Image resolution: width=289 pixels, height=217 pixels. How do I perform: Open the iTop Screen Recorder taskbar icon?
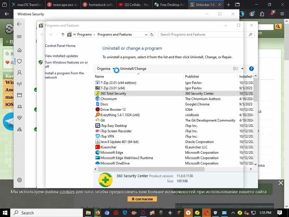[x=134, y=213]
